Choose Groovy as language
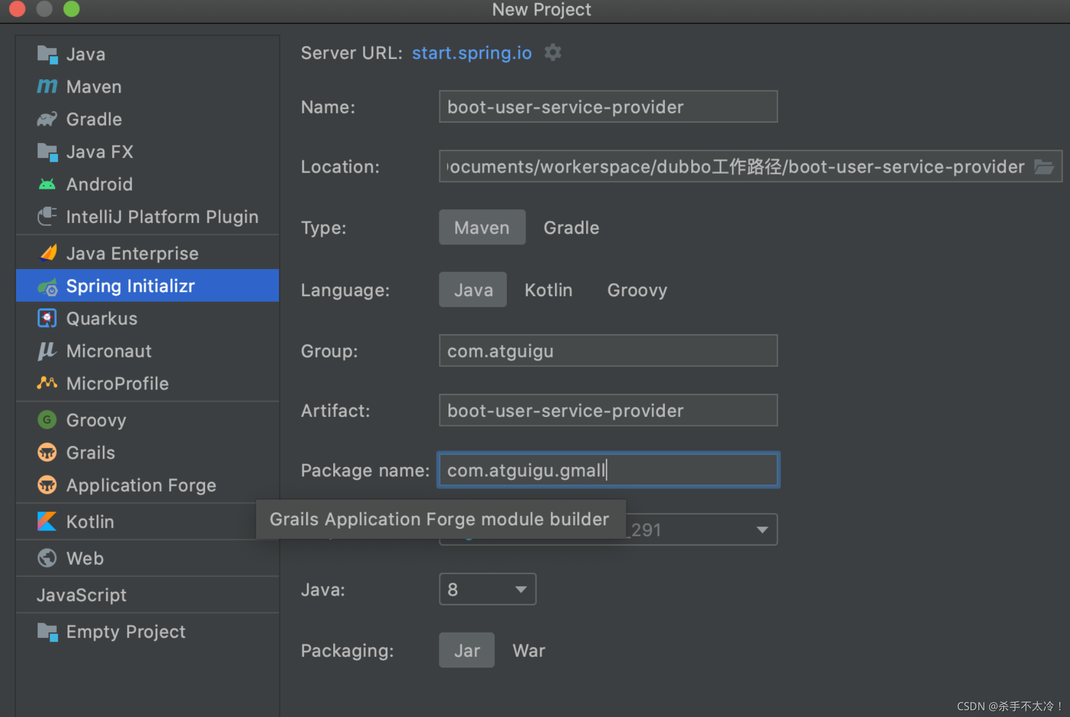 click(x=637, y=290)
